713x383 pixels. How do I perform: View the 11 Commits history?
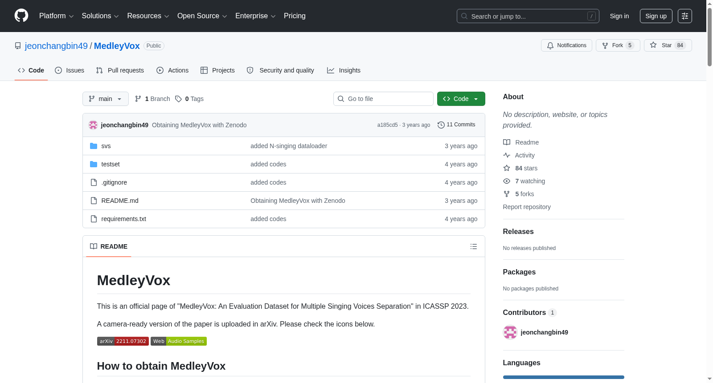tap(456, 125)
